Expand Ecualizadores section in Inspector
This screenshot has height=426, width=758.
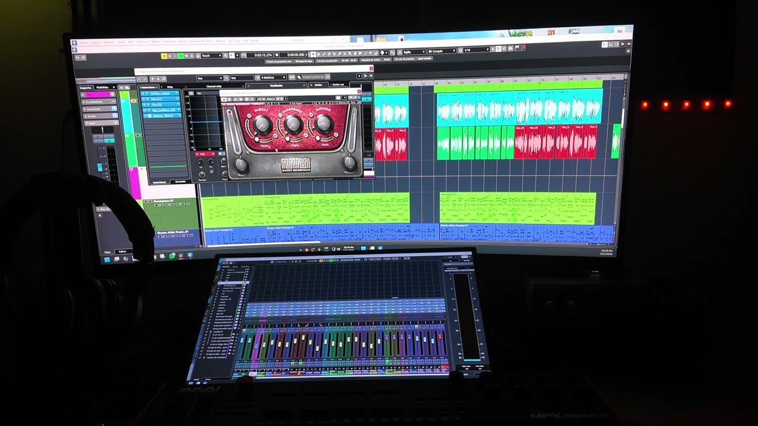coord(98,102)
